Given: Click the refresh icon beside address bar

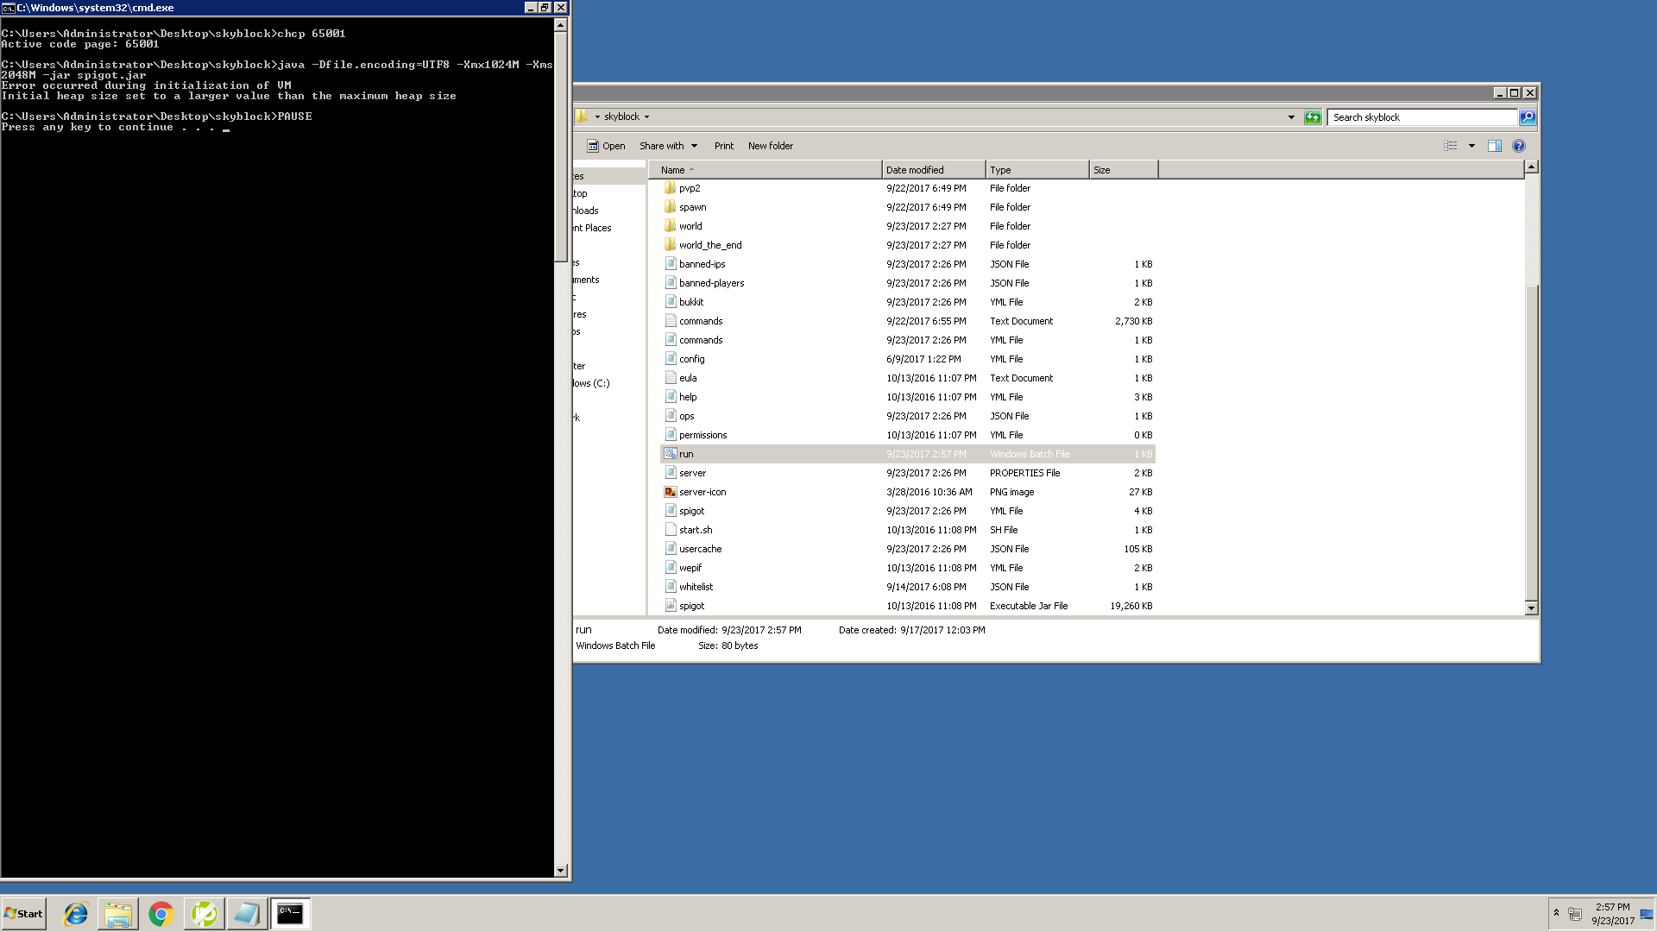Looking at the screenshot, I should click(1313, 117).
